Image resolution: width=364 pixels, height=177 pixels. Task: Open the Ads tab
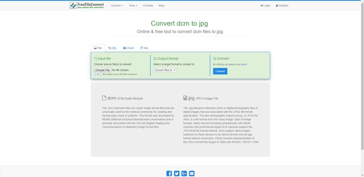coord(144,48)
